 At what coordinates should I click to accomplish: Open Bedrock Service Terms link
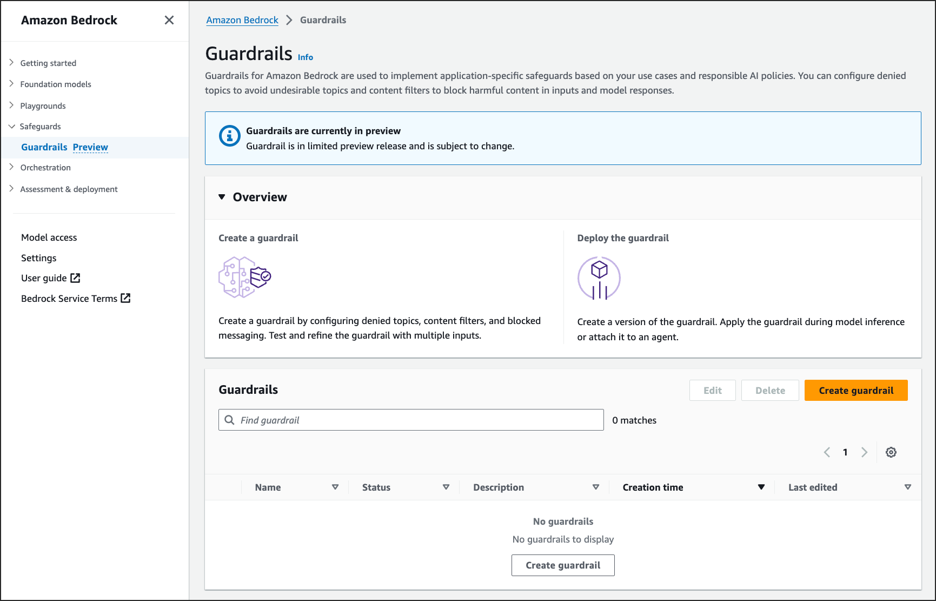[x=69, y=299]
